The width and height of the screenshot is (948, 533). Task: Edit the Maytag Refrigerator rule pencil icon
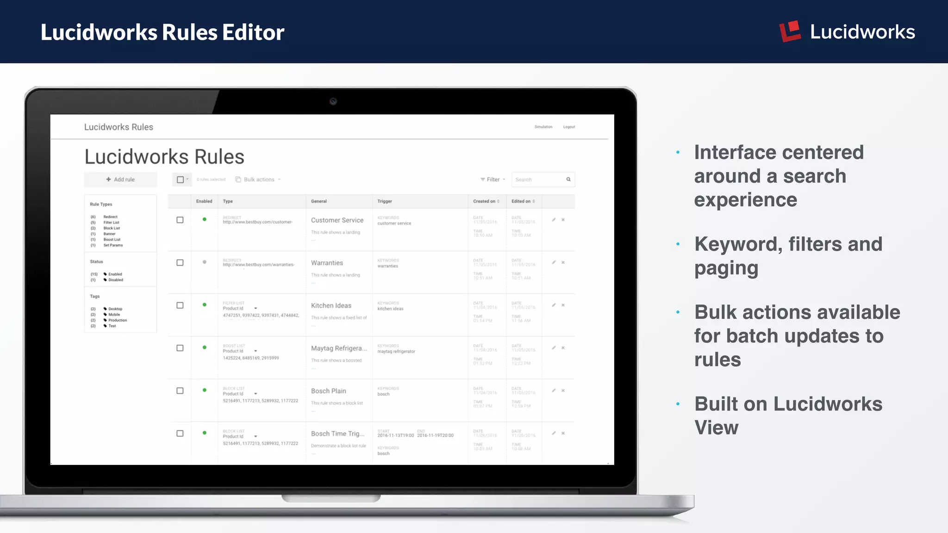coord(554,347)
